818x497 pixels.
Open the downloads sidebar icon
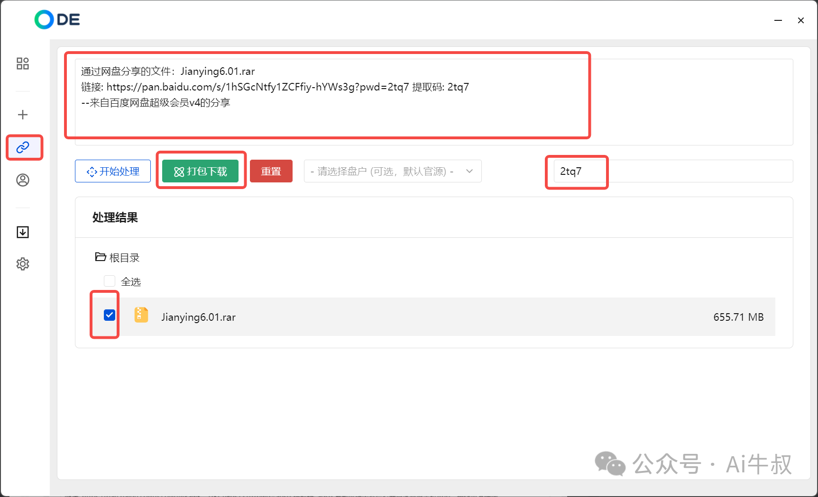pos(22,232)
